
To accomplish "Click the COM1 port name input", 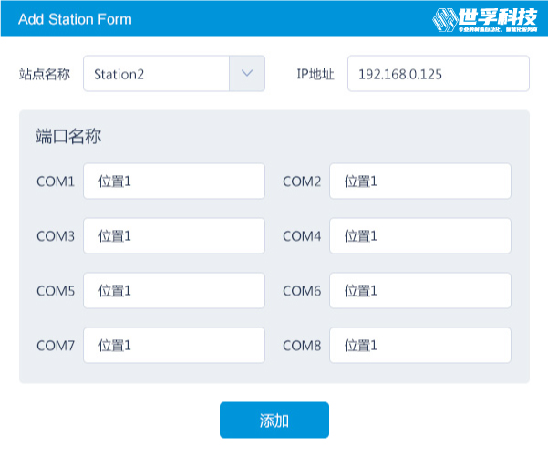I will click(x=173, y=182).
